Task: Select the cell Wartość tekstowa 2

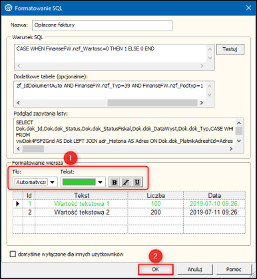Action: pyautogui.click(x=81, y=212)
